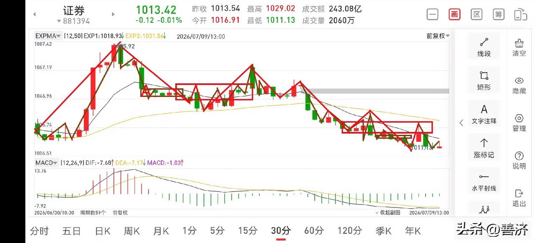
Task: Click the EXP2:1031.56 indicator value
Action: (x=145, y=36)
